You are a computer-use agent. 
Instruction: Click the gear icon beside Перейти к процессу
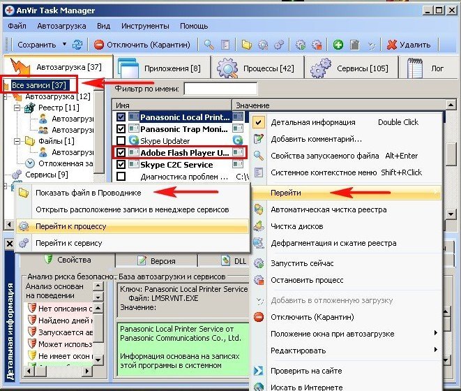(24, 226)
